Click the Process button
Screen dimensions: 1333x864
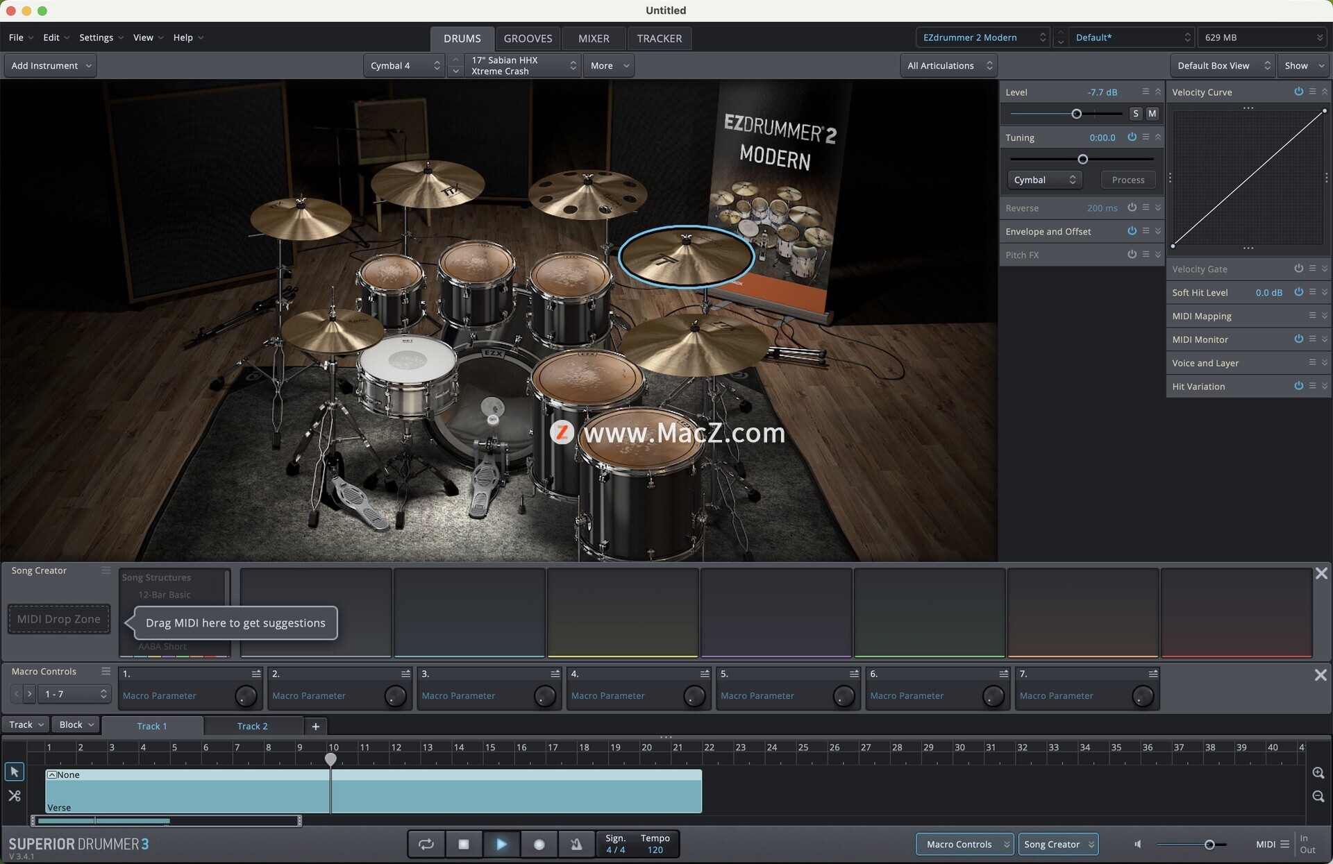1128,180
